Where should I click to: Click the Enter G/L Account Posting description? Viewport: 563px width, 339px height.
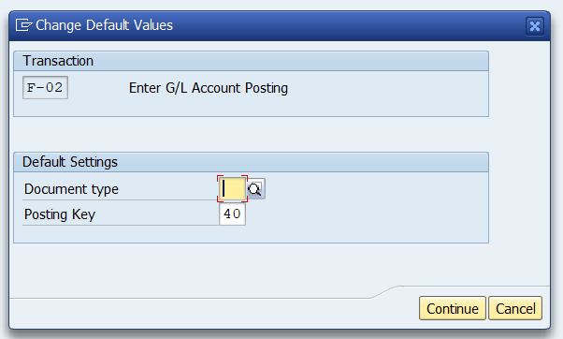tap(209, 88)
